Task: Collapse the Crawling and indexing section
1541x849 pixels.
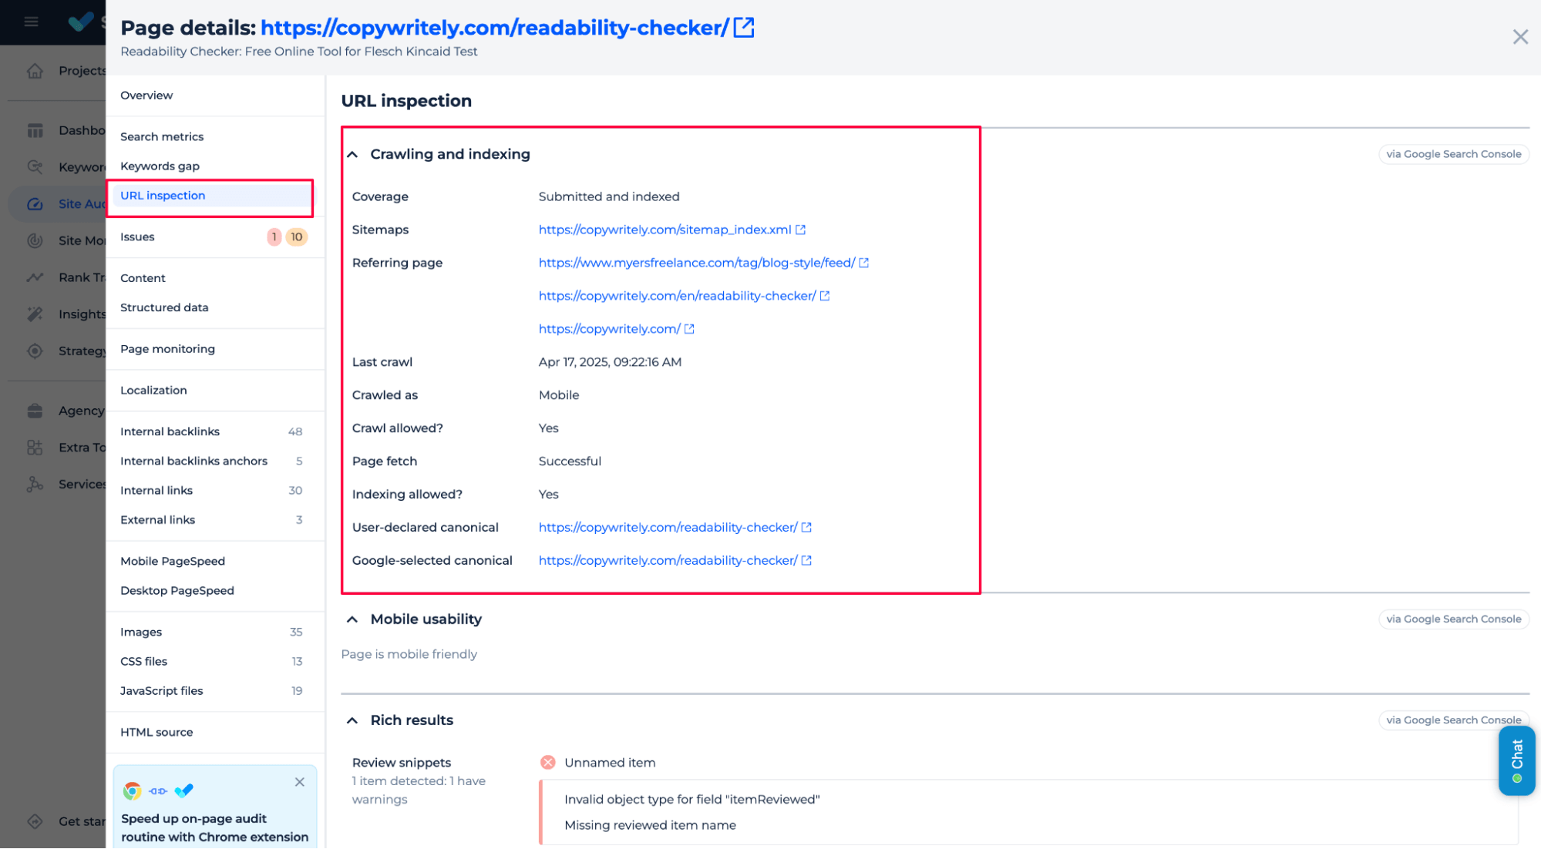Action: pos(352,154)
